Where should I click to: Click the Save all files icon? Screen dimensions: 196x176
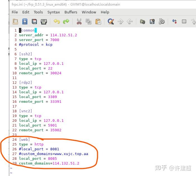point(34,22)
